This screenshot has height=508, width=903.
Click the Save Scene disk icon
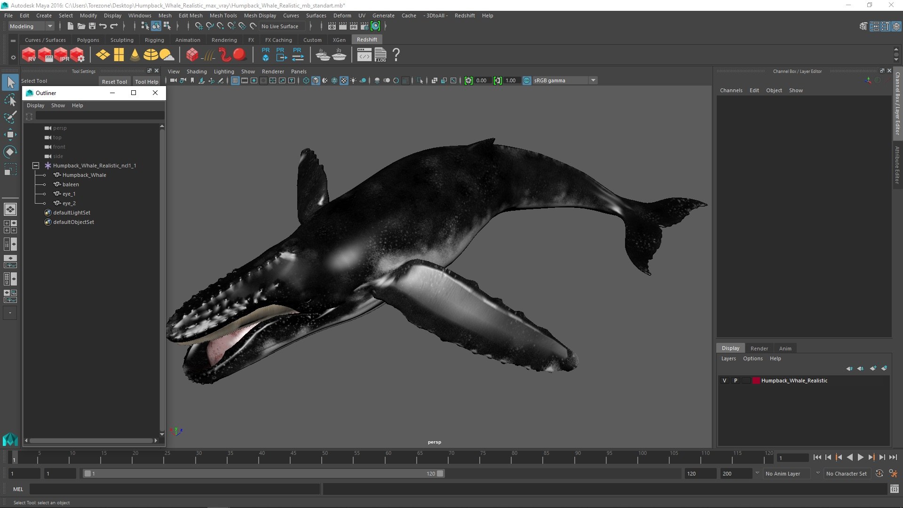point(92,26)
